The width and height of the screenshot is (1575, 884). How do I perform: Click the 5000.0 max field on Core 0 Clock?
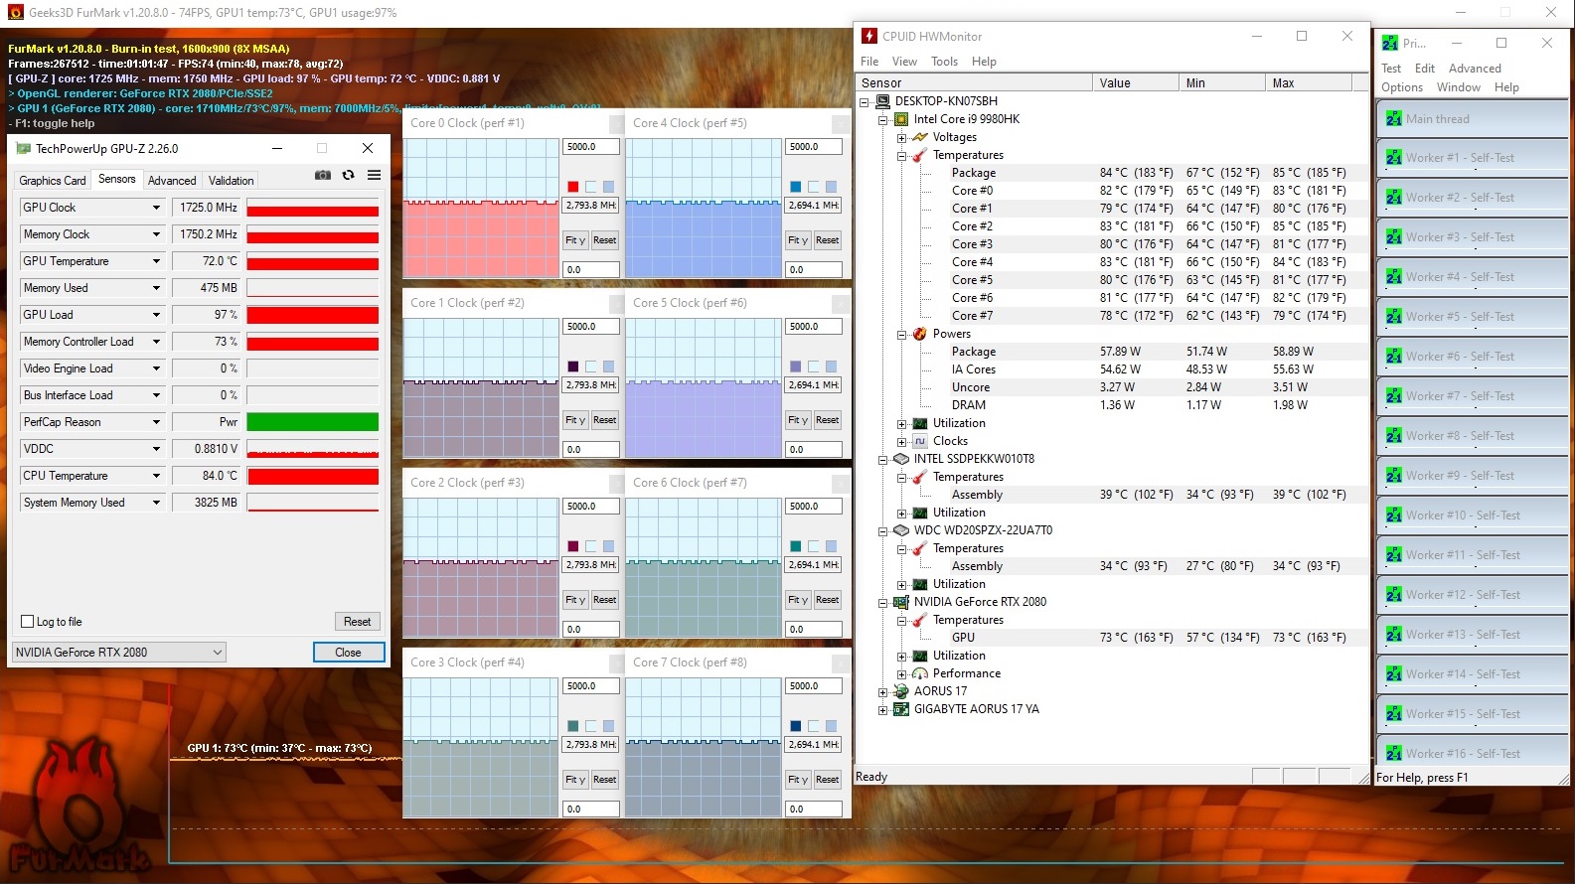point(591,147)
